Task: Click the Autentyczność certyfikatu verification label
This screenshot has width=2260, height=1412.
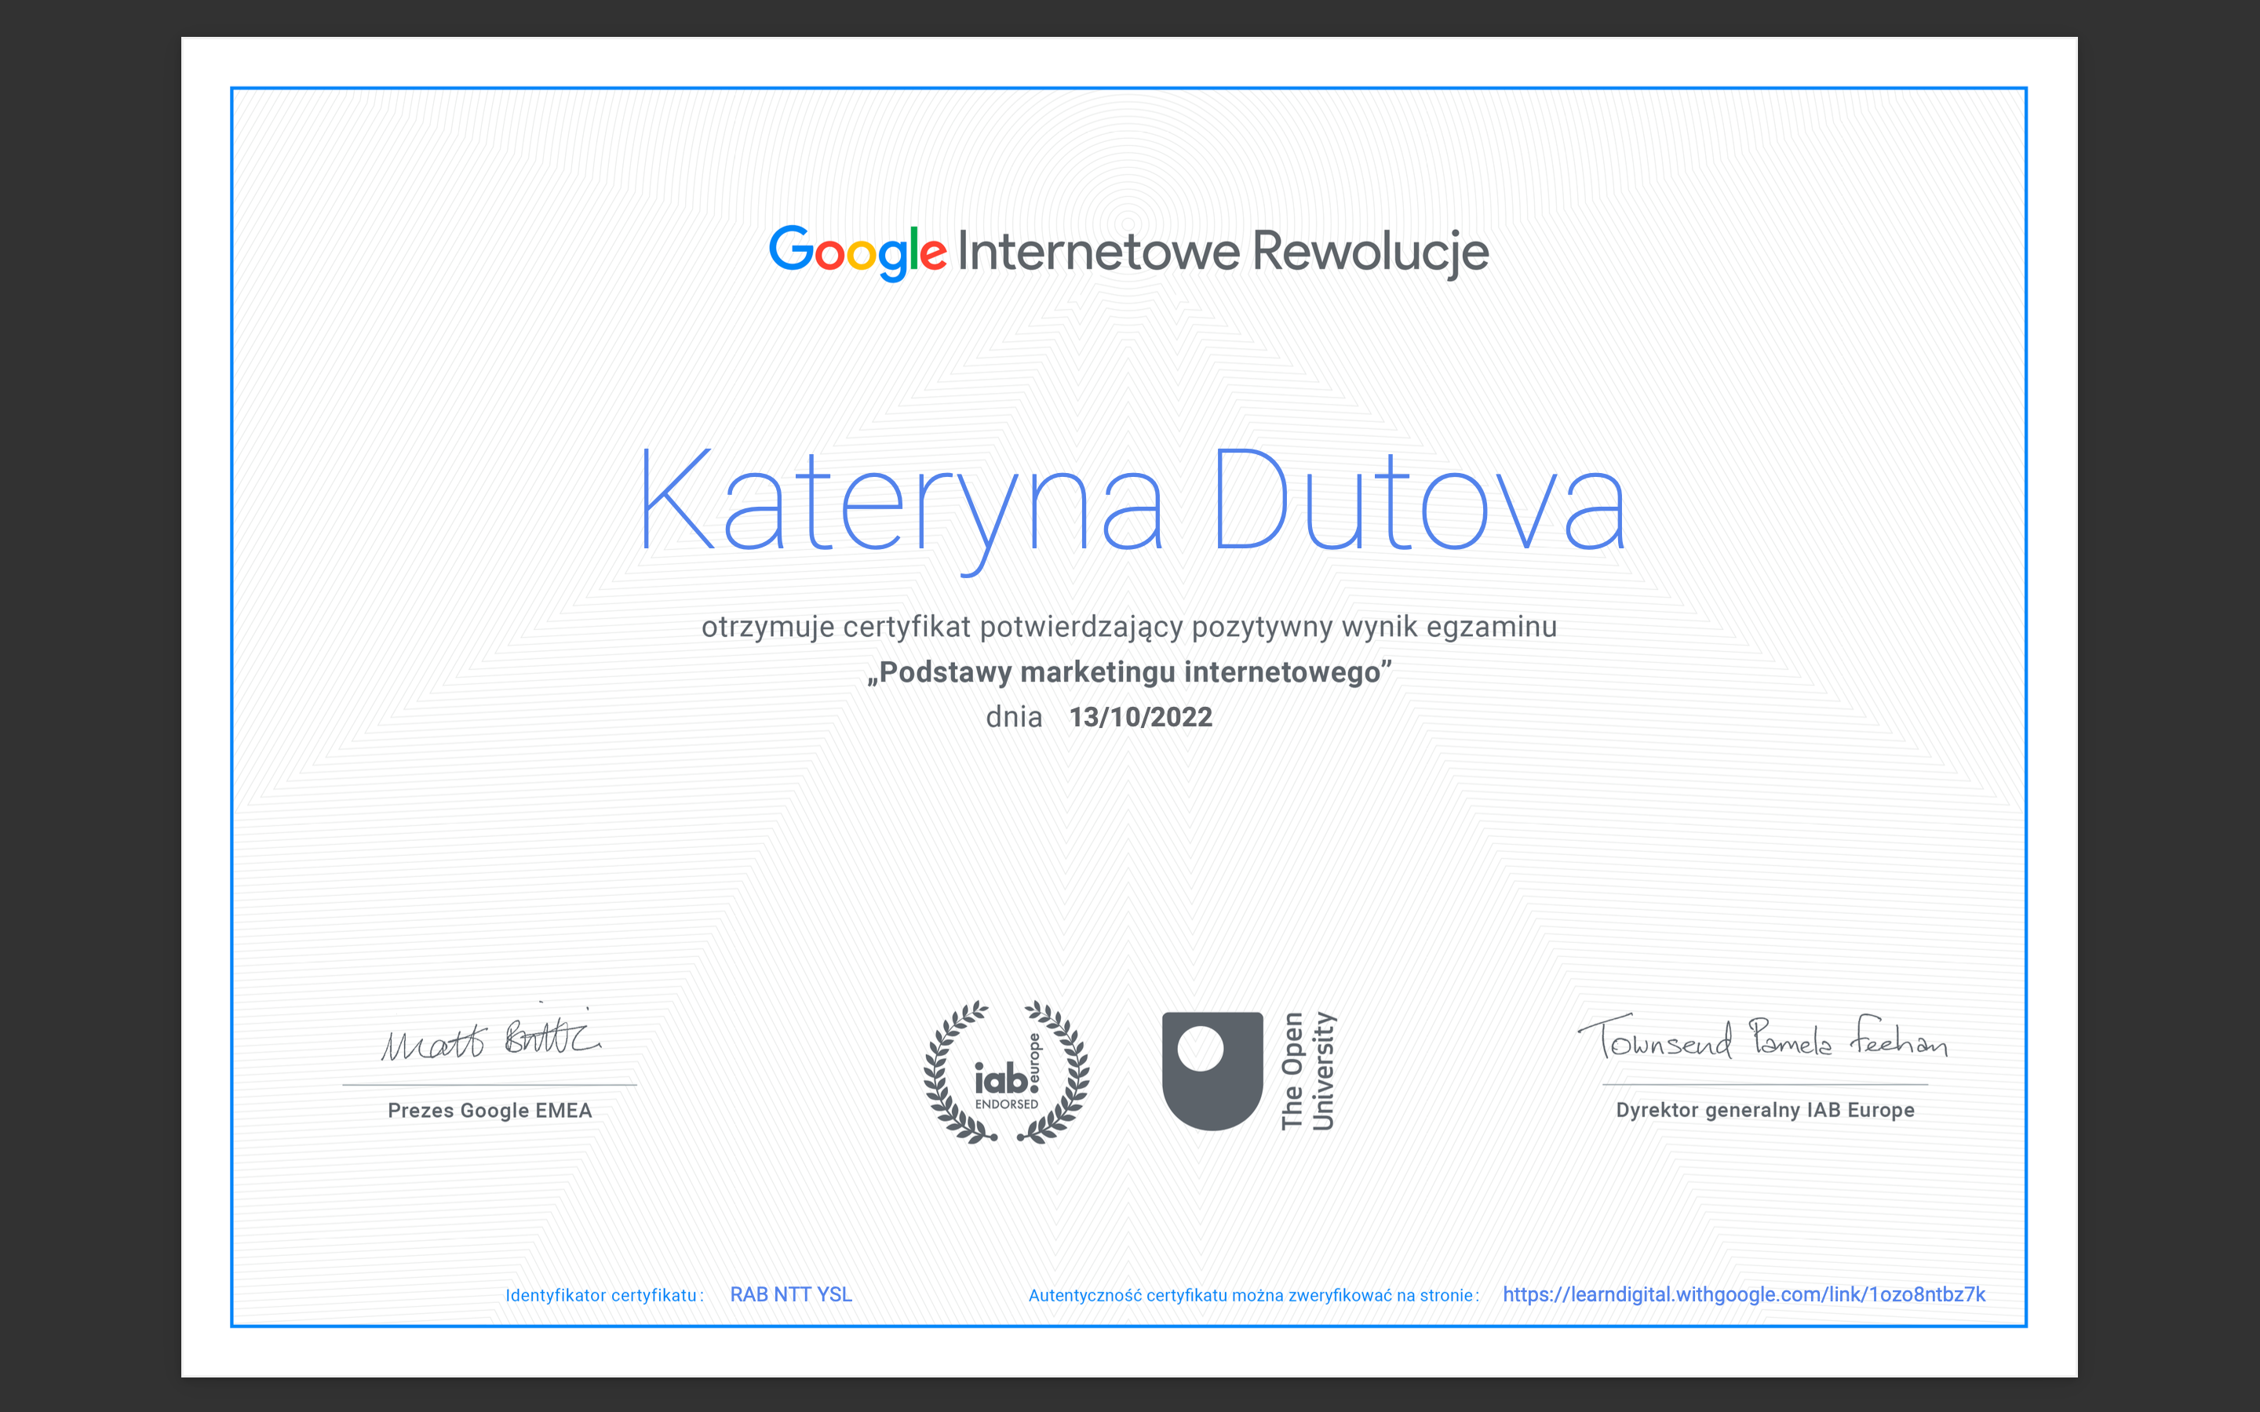Action: tap(1253, 1295)
